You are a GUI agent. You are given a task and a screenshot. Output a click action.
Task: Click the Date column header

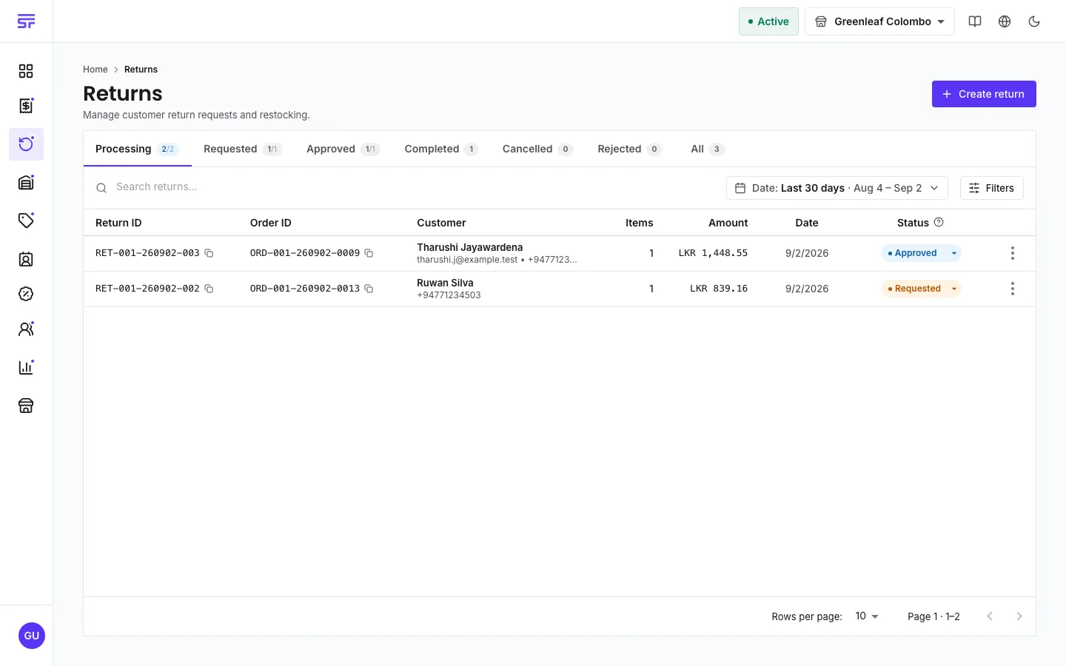pos(807,223)
